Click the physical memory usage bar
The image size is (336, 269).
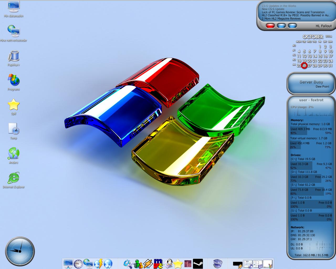311,131
